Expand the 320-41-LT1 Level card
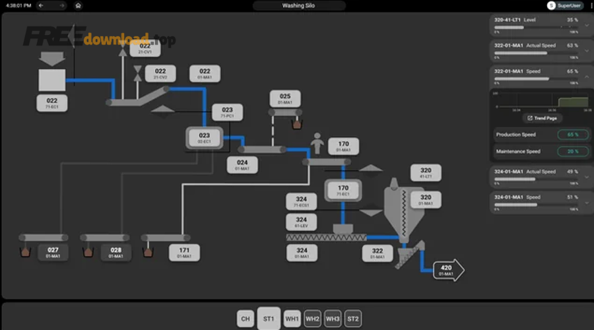 (x=587, y=25)
